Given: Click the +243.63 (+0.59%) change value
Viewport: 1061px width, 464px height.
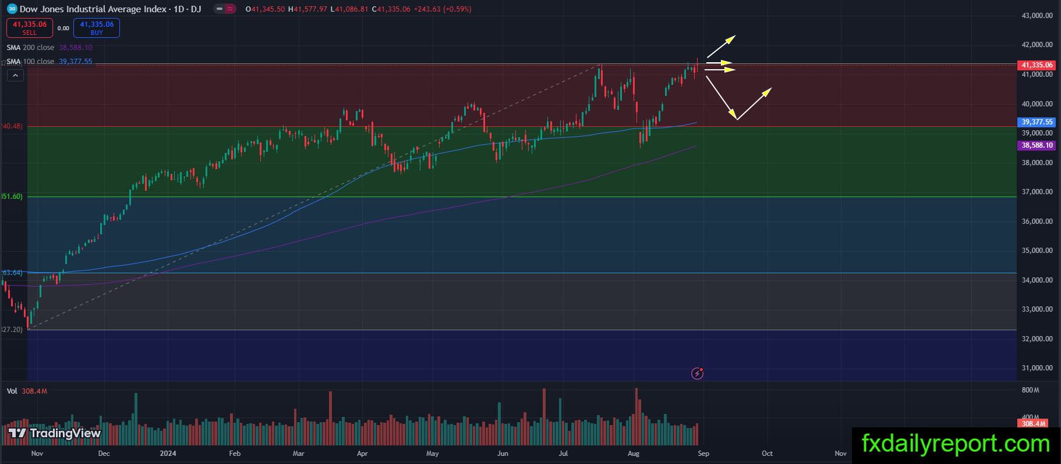Looking at the screenshot, I should 443,9.
